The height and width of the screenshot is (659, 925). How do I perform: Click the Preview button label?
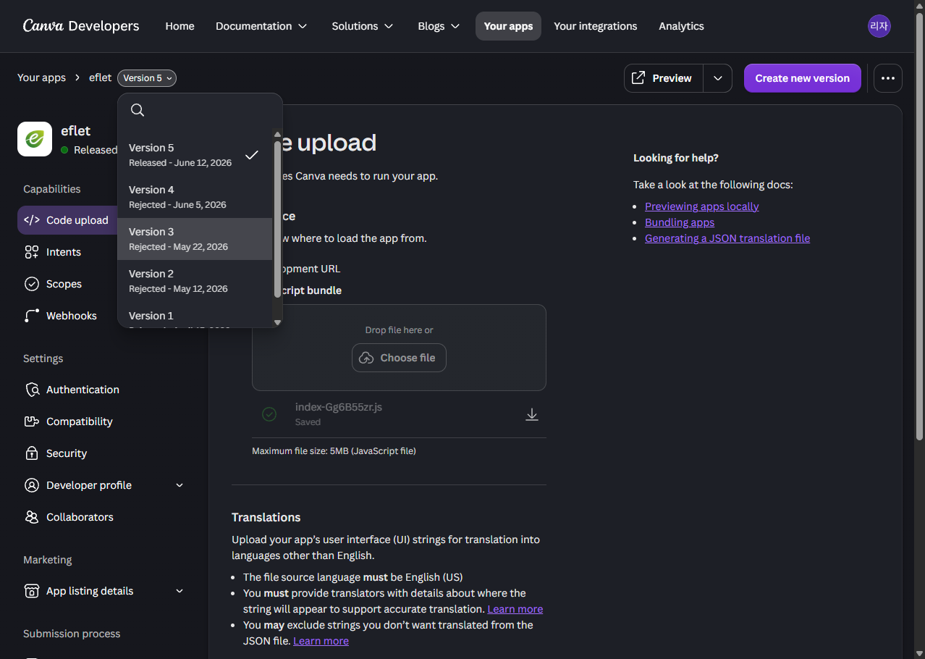pos(672,78)
